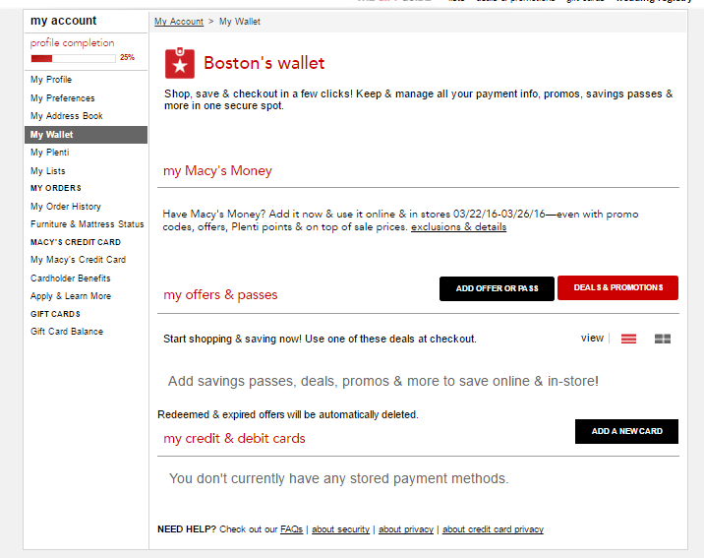This screenshot has width=704, height=558.
Task: Click Add Offer or Pass button
Action: pos(497,288)
